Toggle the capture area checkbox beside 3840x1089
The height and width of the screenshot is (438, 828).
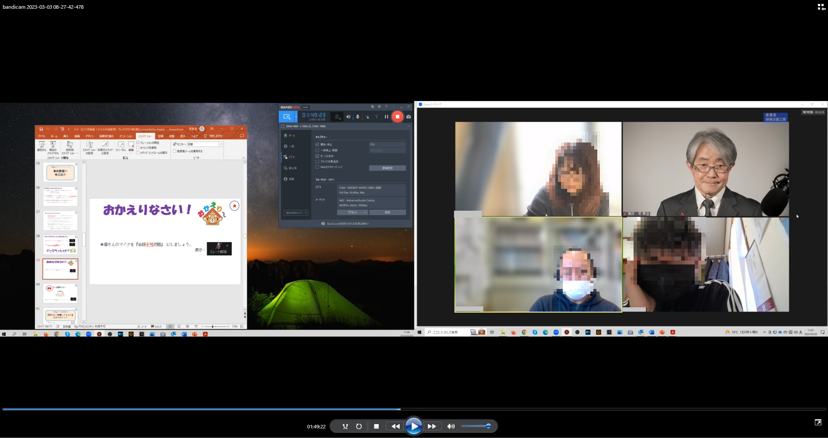283,126
